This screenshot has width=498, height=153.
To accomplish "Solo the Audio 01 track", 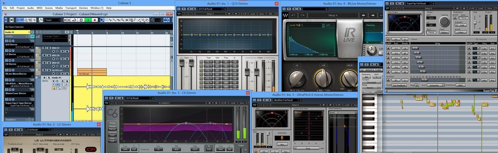I will (x=49, y=78).
